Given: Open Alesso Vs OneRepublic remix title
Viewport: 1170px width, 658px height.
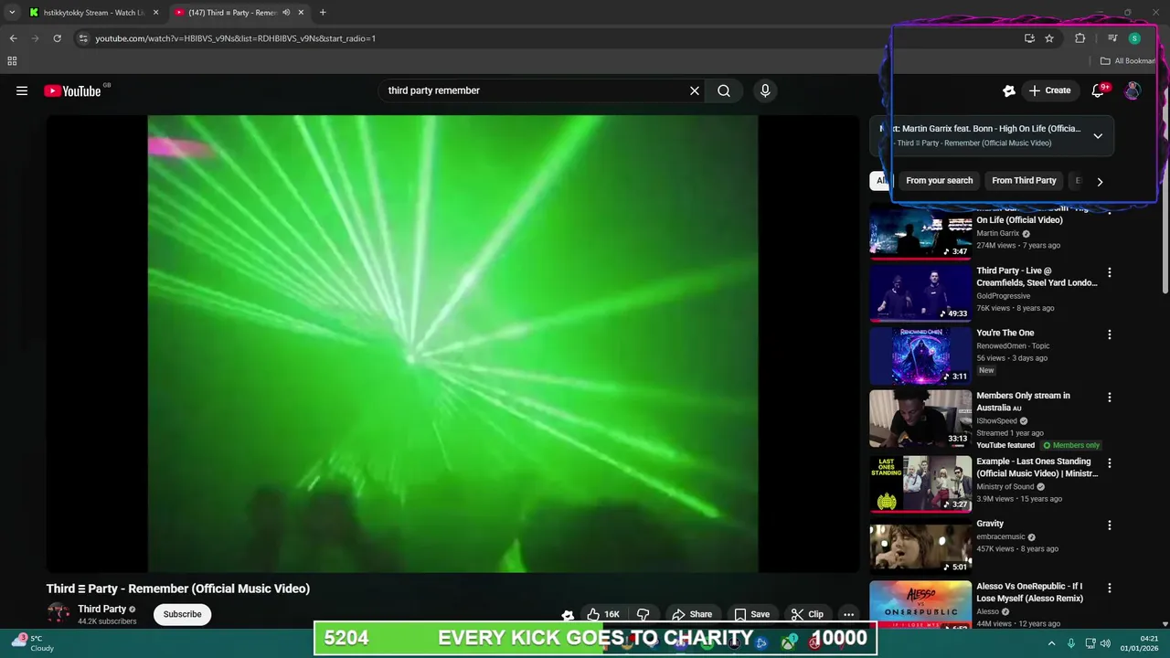Looking at the screenshot, I should 1029,592.
